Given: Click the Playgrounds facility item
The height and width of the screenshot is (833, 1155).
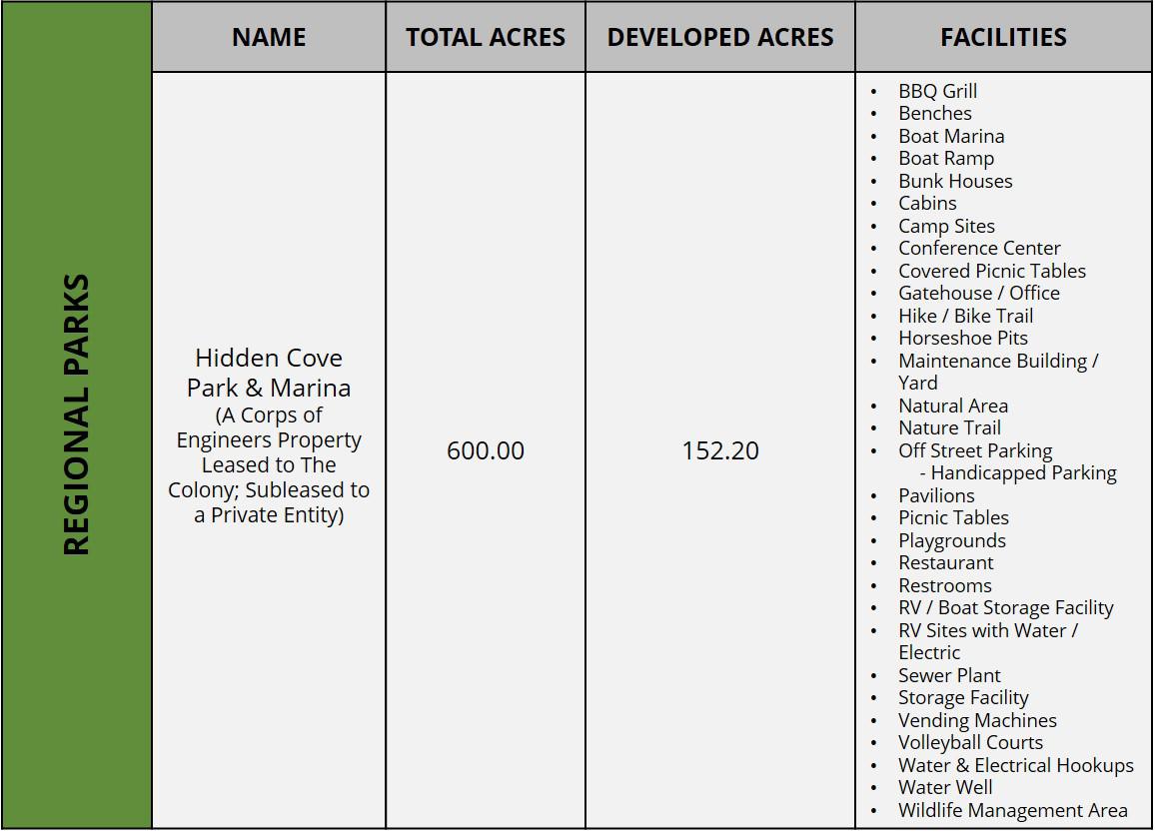Looking at the screenshot, I should coord(952,540).
